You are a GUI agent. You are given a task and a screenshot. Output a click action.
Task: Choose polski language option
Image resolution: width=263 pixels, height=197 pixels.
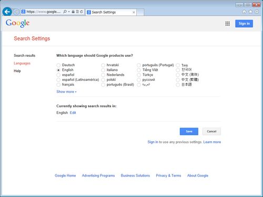click(x=103, y=80)
